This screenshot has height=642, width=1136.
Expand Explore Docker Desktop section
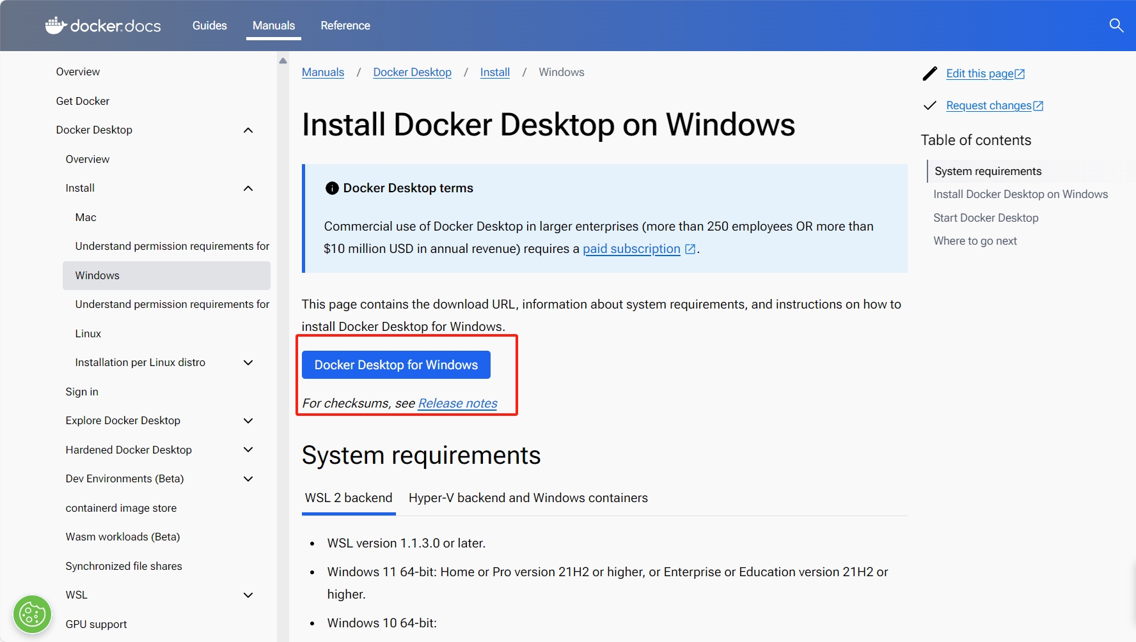pos(248,421)
